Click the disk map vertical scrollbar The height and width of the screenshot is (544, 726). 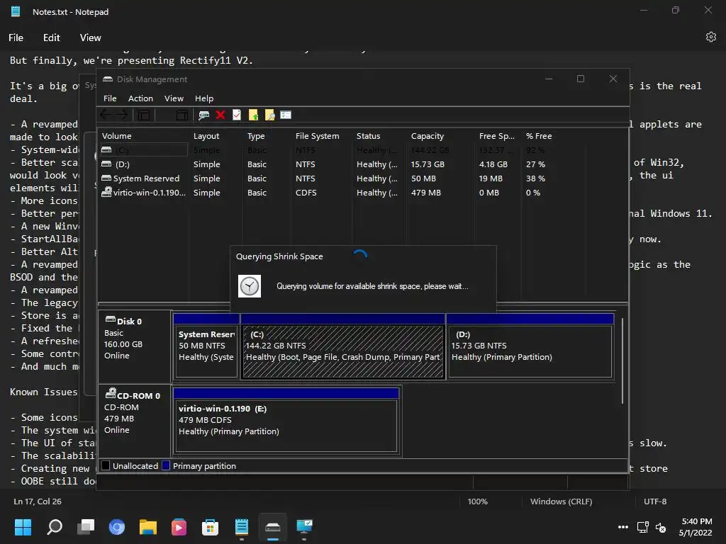point(622,361)
